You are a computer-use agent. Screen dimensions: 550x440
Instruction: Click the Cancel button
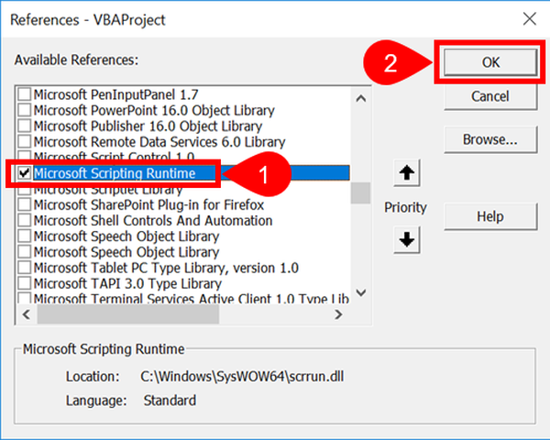(490, 96)
